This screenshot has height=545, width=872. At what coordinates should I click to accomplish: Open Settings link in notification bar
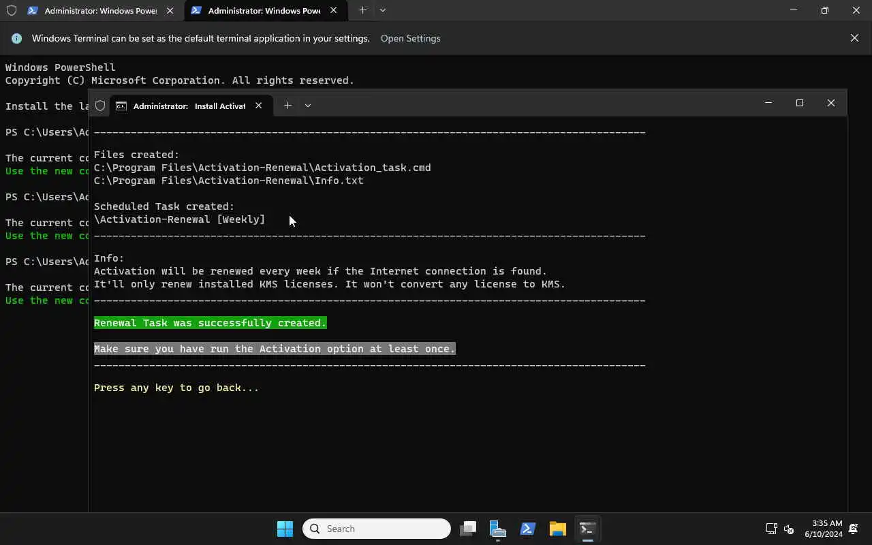point(410,38)
